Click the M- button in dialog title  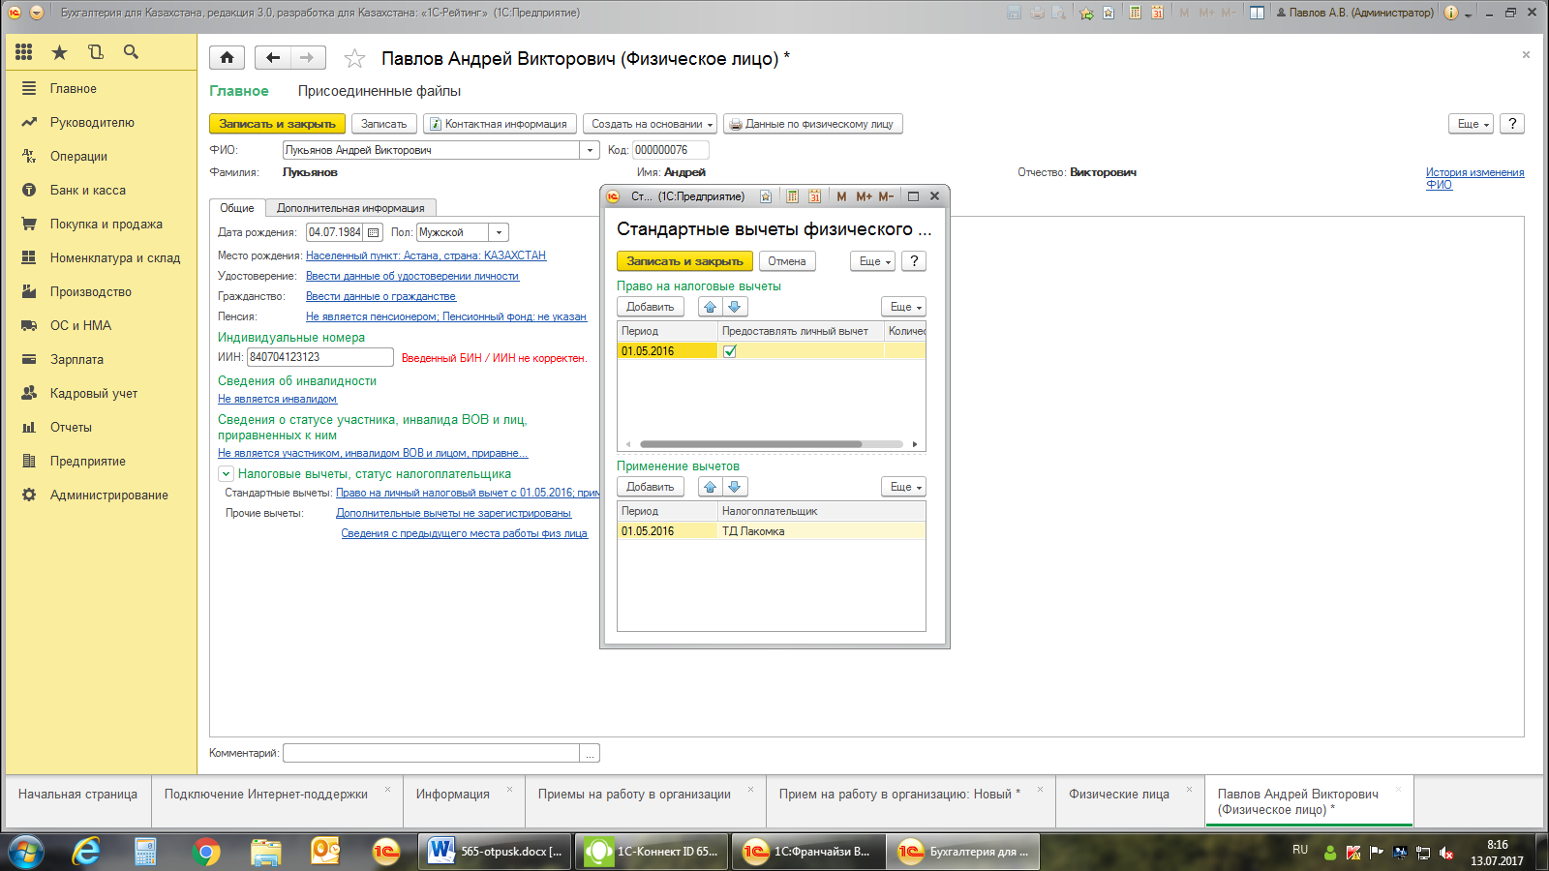886,196
